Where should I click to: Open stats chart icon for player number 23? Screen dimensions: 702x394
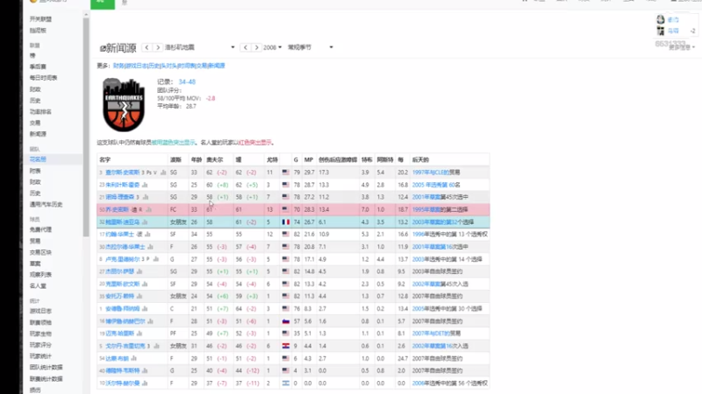145,185
